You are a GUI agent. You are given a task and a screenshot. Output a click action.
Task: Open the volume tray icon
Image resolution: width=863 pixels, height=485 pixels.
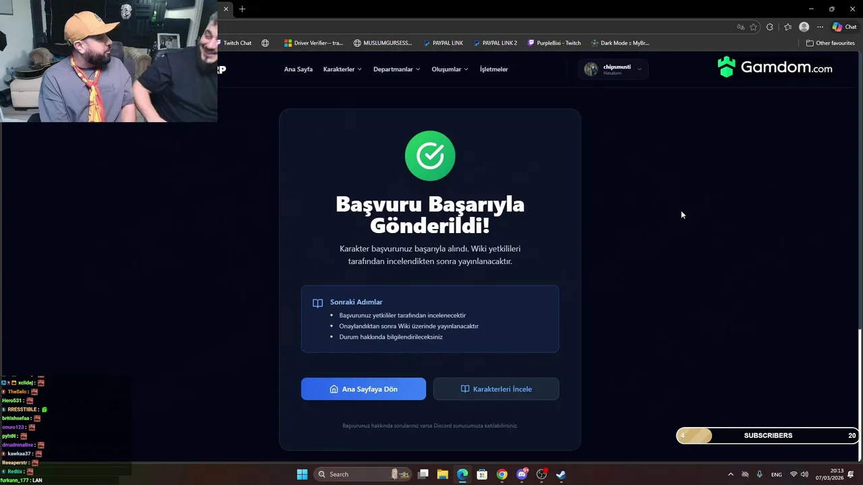coord(804,474)
